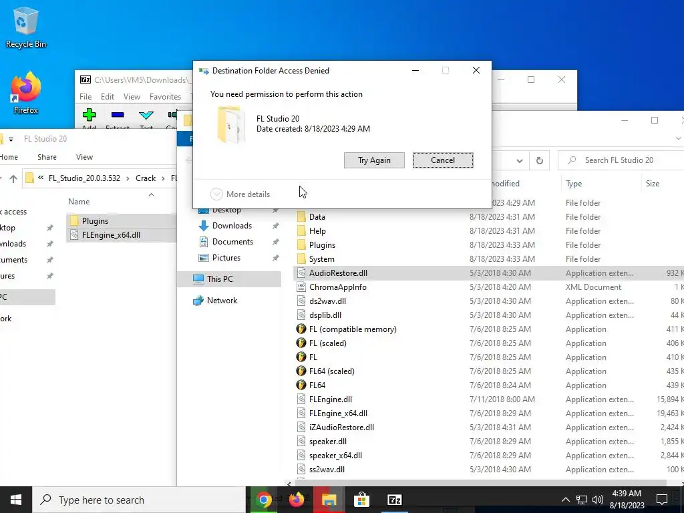Viewport: 684px width, 513px height.
Task: Open the address bar history dropdown
Action: pos(519,160)
